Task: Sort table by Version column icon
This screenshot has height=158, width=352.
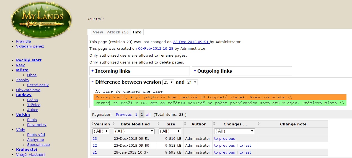Action: point(92,124)
